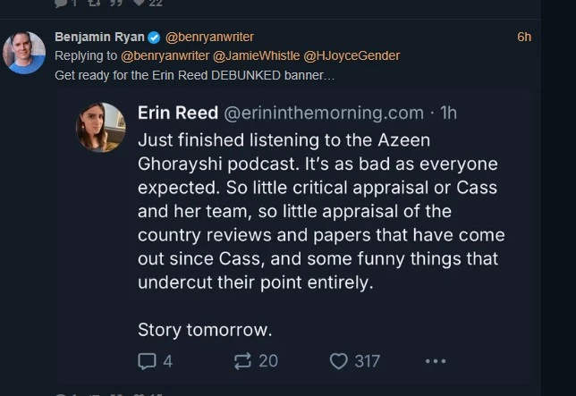Click the 317 likes count
The height and width of the screenshot is (396, 576).
367,361
